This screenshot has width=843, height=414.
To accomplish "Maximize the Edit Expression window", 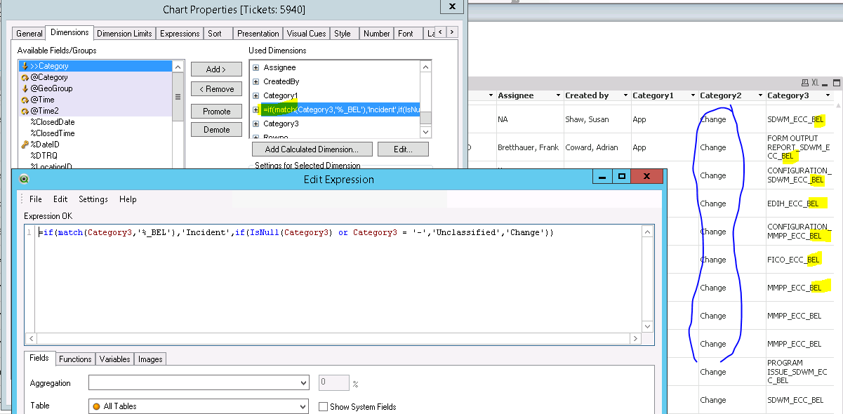I will (621, 177).
